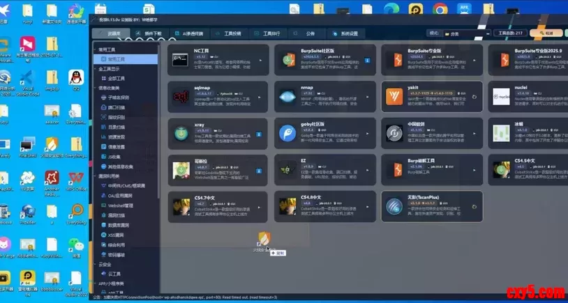Open the 系统设置 tab

coord(346,33)
